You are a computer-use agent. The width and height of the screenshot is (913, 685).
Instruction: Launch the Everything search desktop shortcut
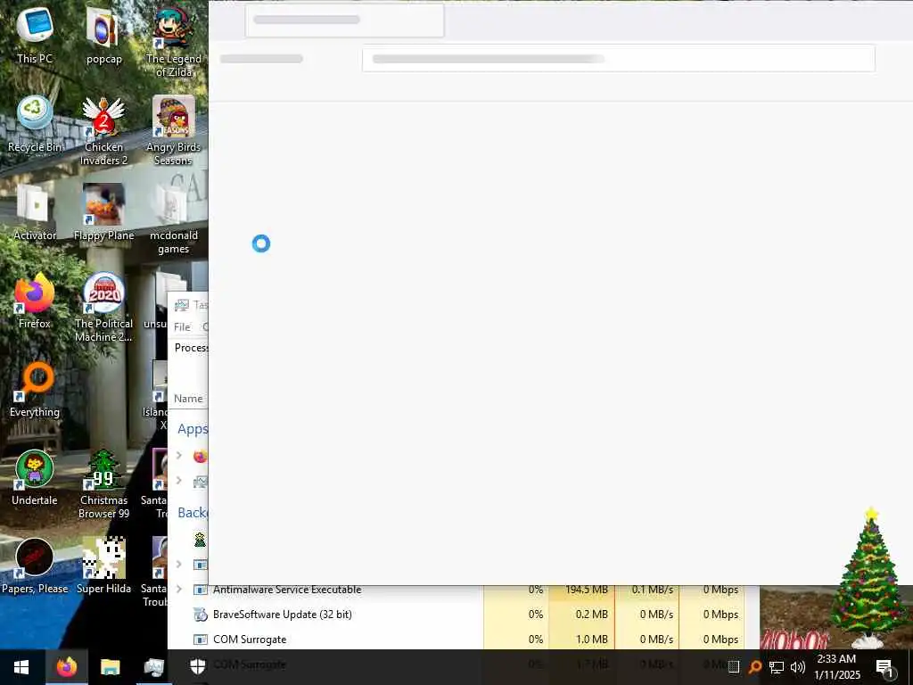point(35,389)
